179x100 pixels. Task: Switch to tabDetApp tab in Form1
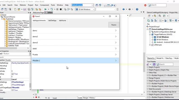pos(52,21)
